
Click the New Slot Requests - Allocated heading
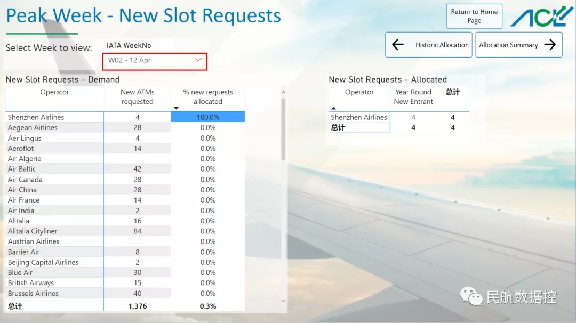coord(388,79)
